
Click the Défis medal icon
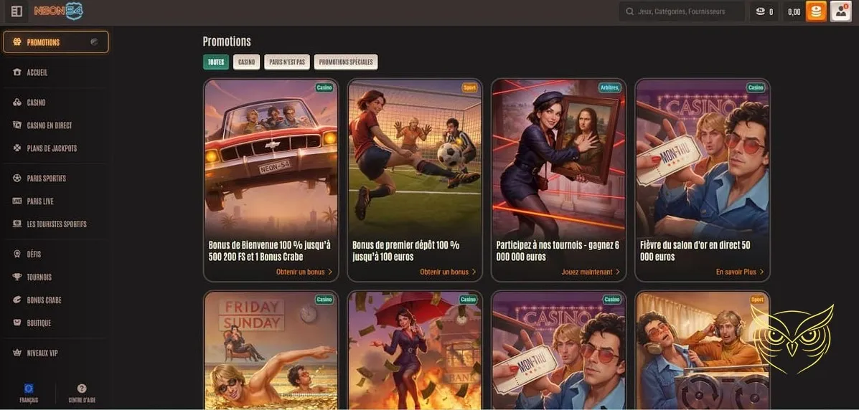[17, 254]
